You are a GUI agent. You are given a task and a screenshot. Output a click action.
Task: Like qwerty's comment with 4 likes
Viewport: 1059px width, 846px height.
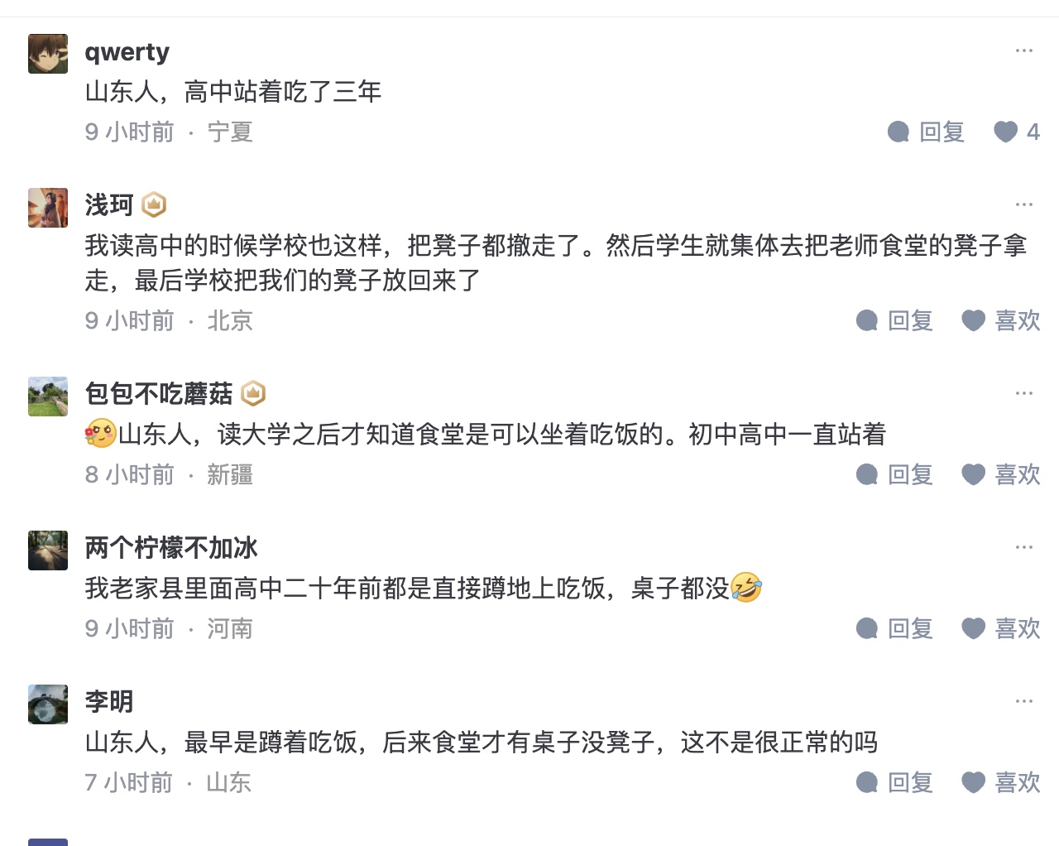pos(1005,132)
